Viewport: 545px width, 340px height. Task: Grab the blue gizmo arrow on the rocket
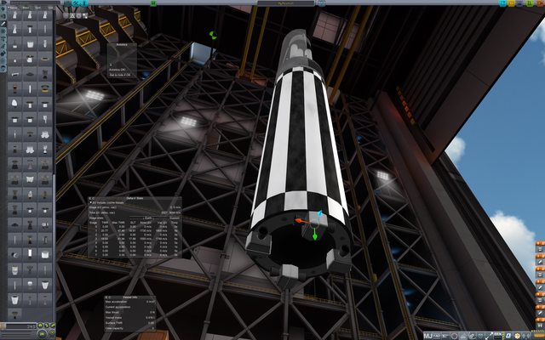(320, 212)
